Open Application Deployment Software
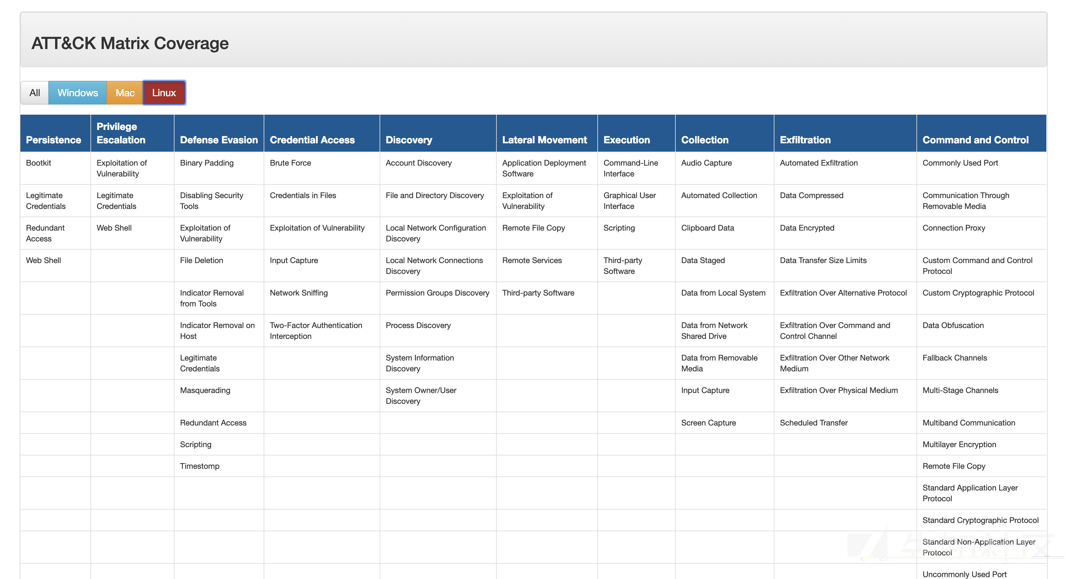Viewport: 1068px width, 579px height. (544, 168)
